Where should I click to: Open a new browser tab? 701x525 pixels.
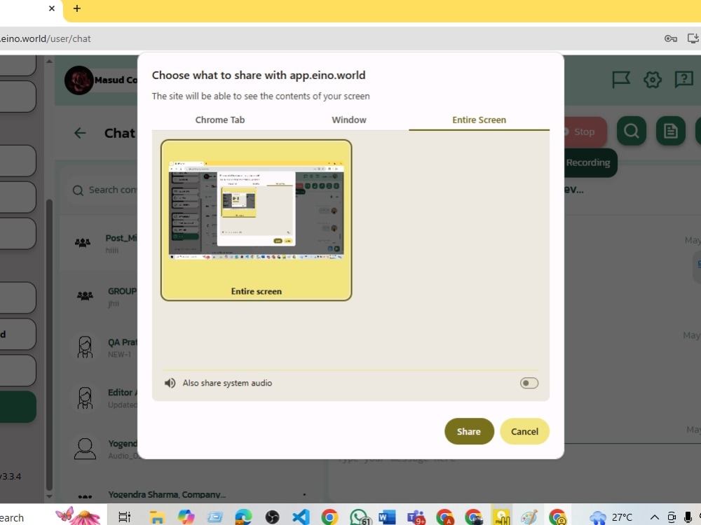(x=77, y=8)
